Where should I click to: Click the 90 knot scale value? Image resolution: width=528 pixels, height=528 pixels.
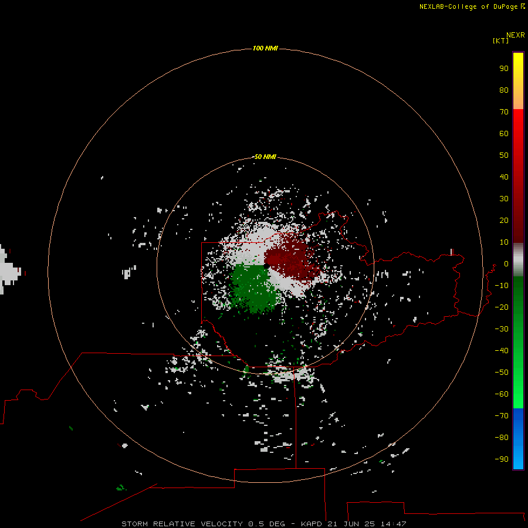(x=504, y=69)
